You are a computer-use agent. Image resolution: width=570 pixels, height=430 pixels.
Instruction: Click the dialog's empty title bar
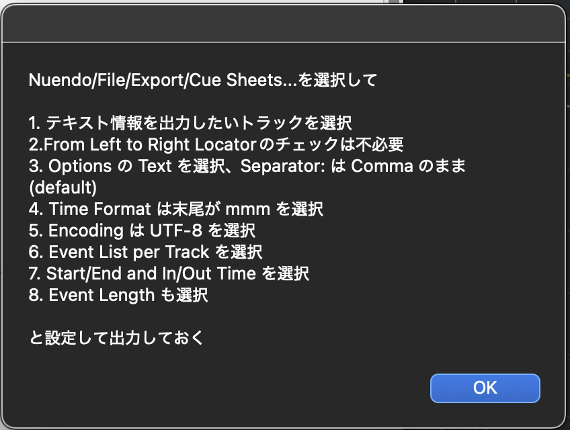[285, 26]
